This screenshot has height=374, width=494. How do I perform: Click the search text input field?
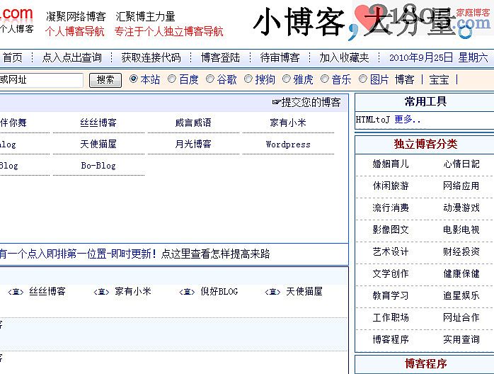point(41,80)
